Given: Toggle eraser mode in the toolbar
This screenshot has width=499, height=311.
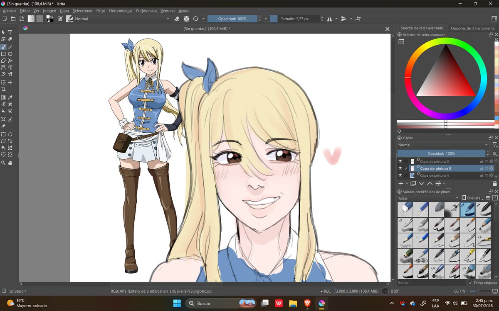Looking at the screenshot, I should pyautogui.click(x=177, y=19).
